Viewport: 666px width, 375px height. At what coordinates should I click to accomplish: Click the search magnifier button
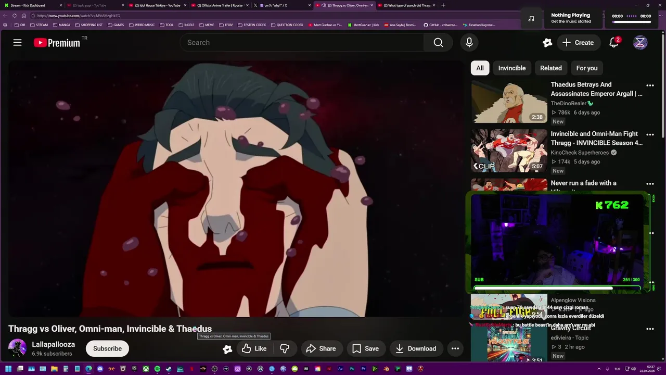[x=438, y=43]
